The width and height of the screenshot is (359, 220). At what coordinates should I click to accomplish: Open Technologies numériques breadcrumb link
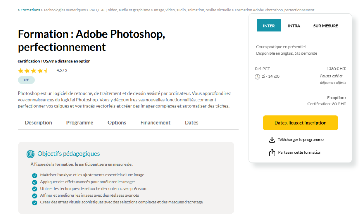pyautogui.click(x=64, y=10)
